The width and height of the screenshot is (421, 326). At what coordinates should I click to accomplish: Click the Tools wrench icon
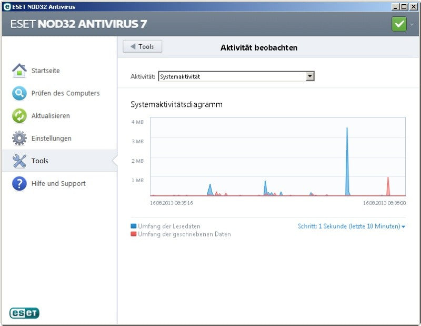tap(19, 161)
